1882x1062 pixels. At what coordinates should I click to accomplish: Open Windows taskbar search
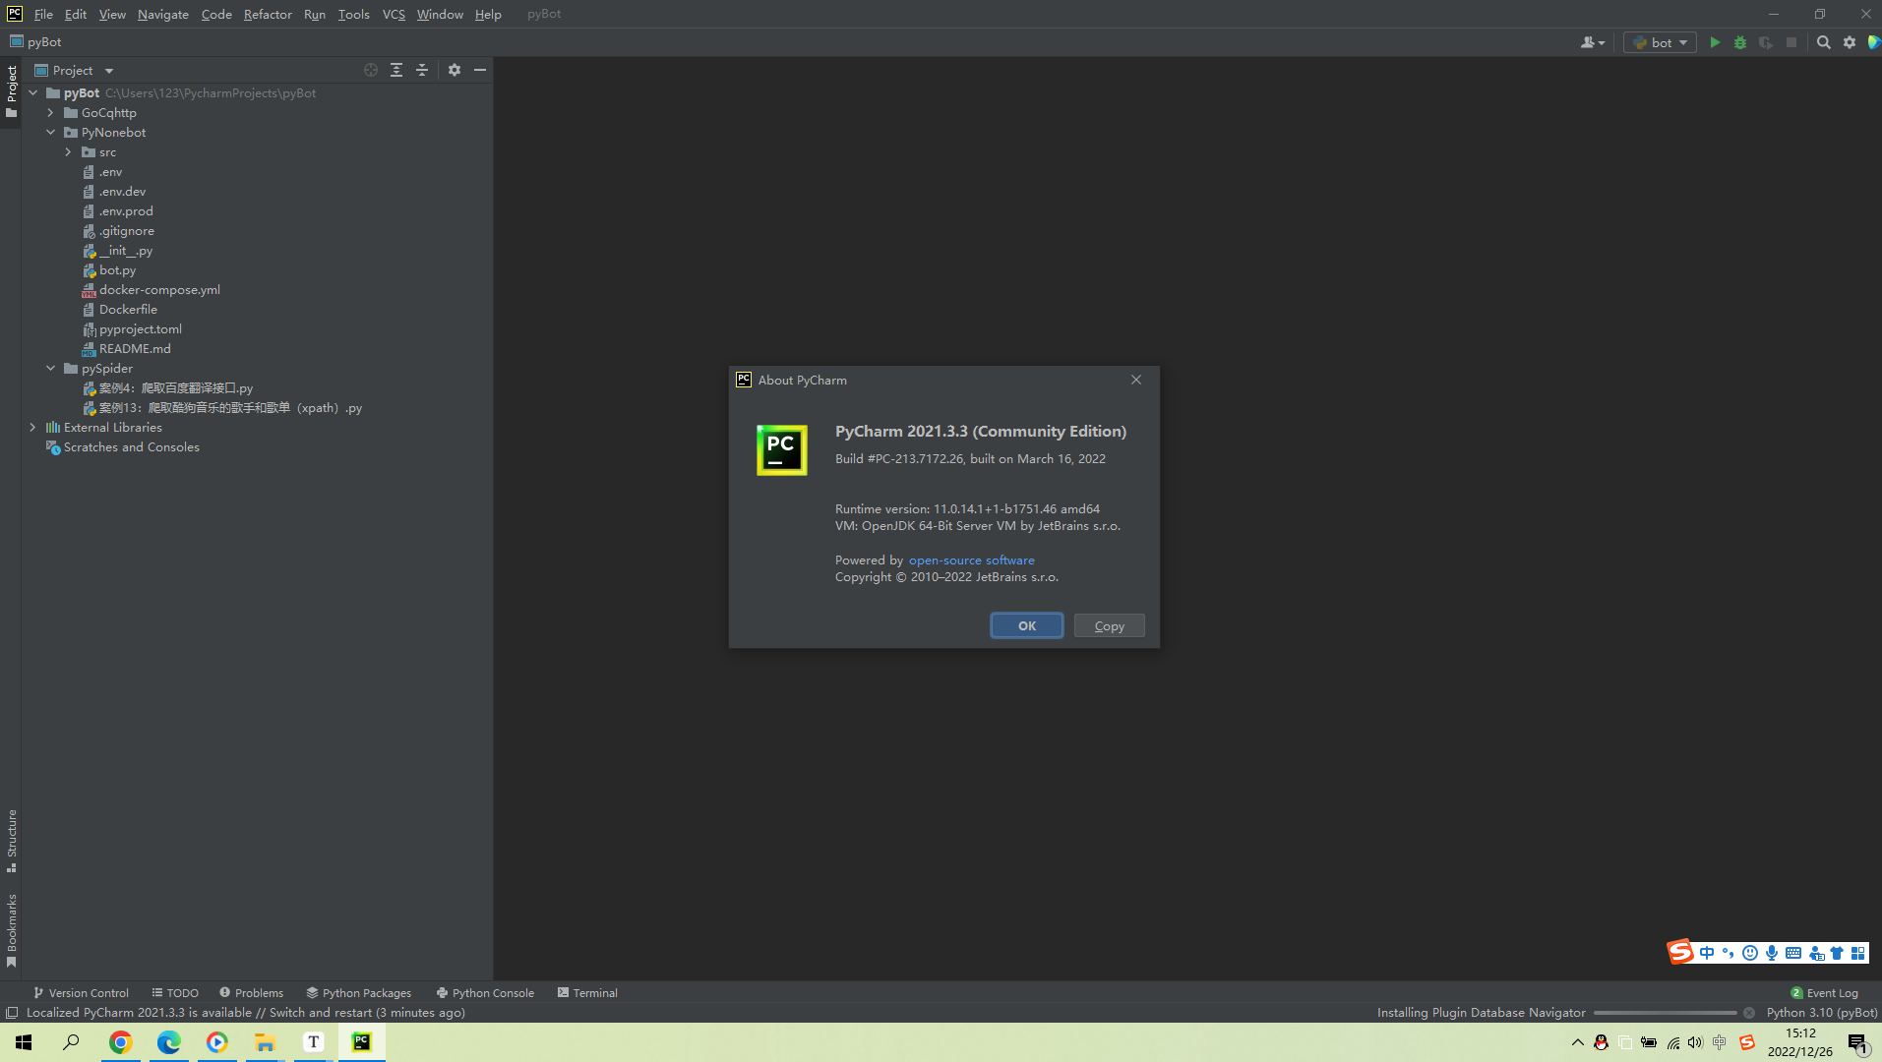click(71, 1042)
